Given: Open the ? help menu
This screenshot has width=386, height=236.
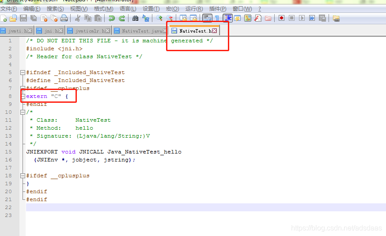Looking at the screenshot, I should point(259,9).
